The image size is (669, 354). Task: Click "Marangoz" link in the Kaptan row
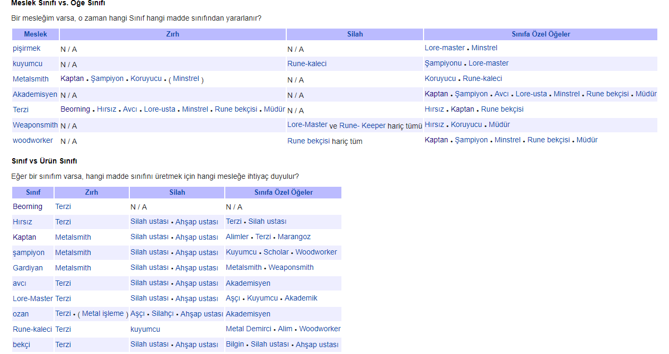point(294,237)
